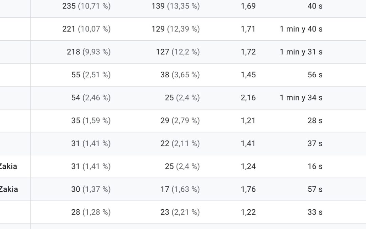Click the 56 s duration cell

pos(315,75)
